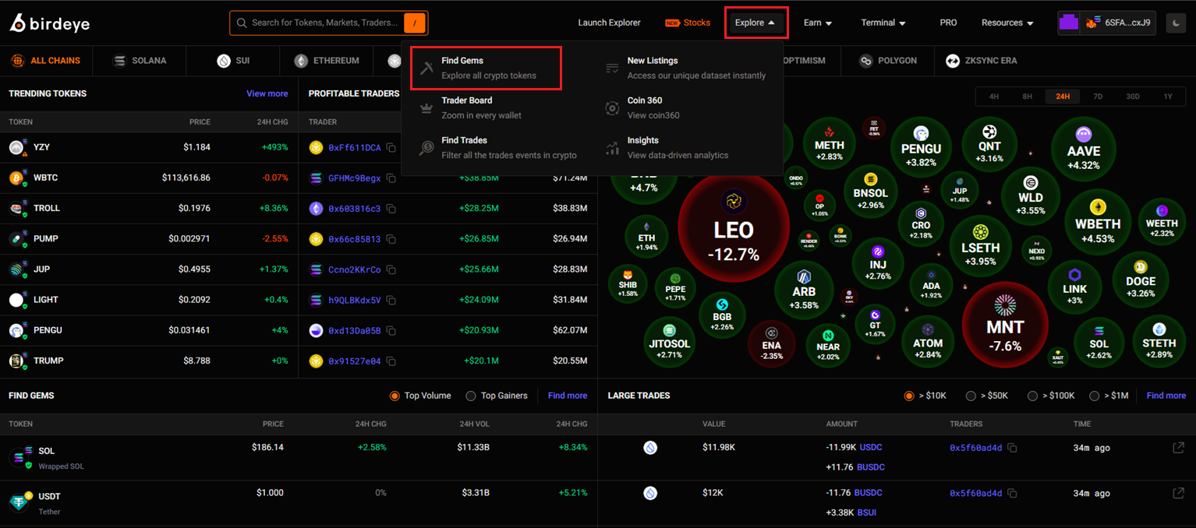Screen dimensions: 1196x528
Task: Select New Listings menu entry
Action: coord(686,68)
